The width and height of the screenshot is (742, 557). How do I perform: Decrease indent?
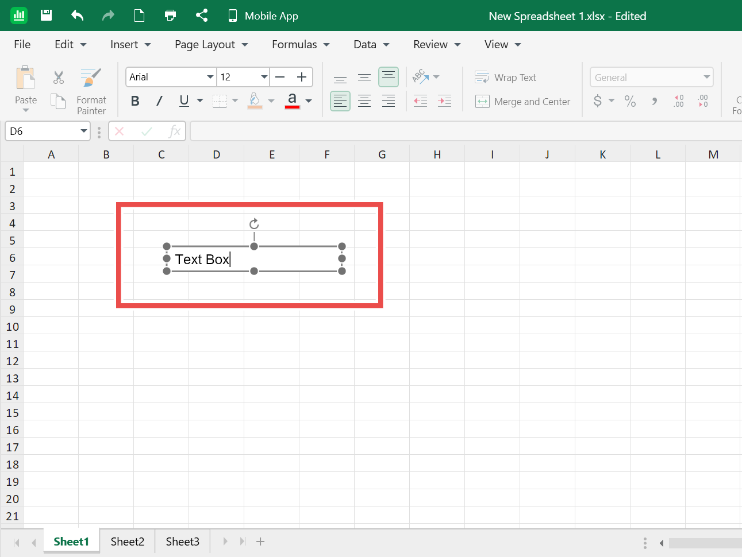pyautogui.click(x=421, y=101)
